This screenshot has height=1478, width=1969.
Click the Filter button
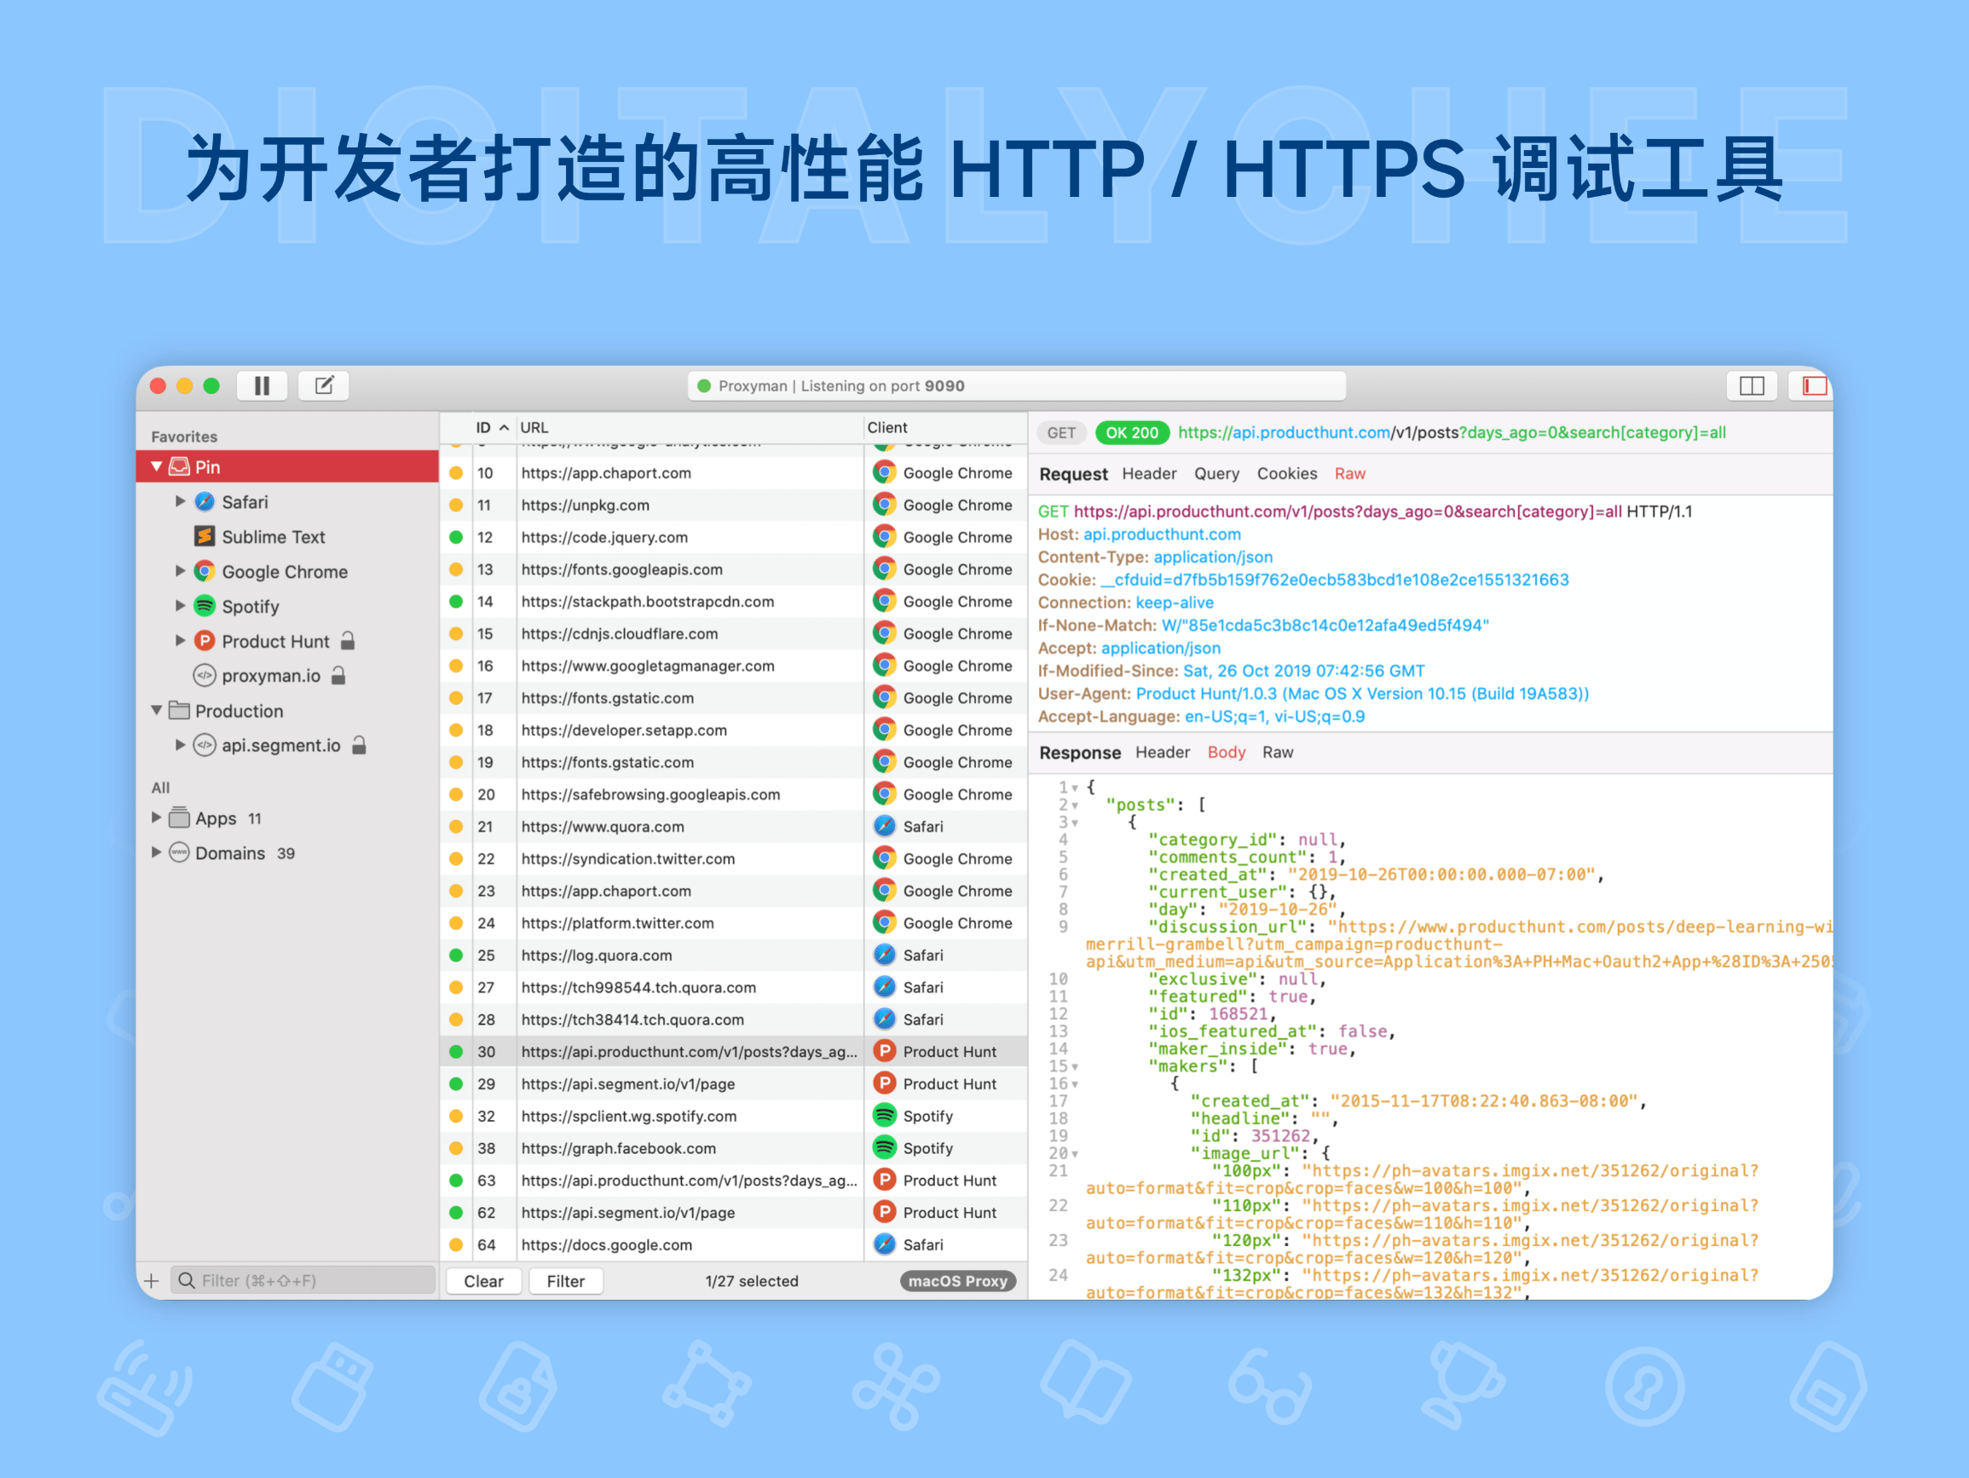click(566, 1281)
